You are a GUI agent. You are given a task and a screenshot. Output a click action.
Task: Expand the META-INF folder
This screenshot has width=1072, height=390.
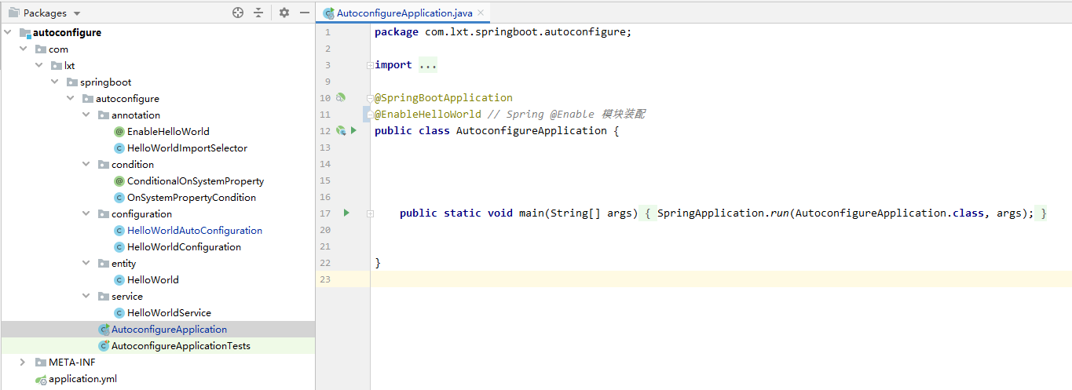[x=24, y=362]
